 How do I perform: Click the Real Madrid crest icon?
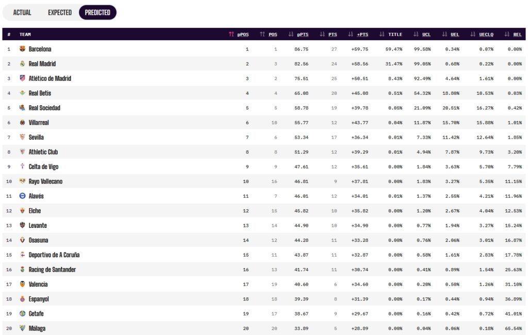point(22,63)
